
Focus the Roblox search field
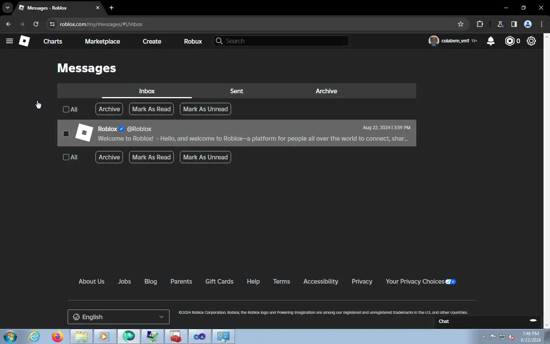click(x=281, y=41)
